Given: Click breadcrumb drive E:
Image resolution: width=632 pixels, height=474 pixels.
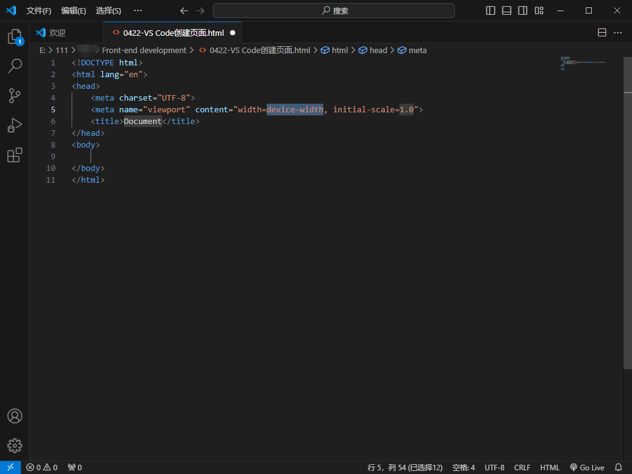Looking at the screenshot, I should 43,51.
